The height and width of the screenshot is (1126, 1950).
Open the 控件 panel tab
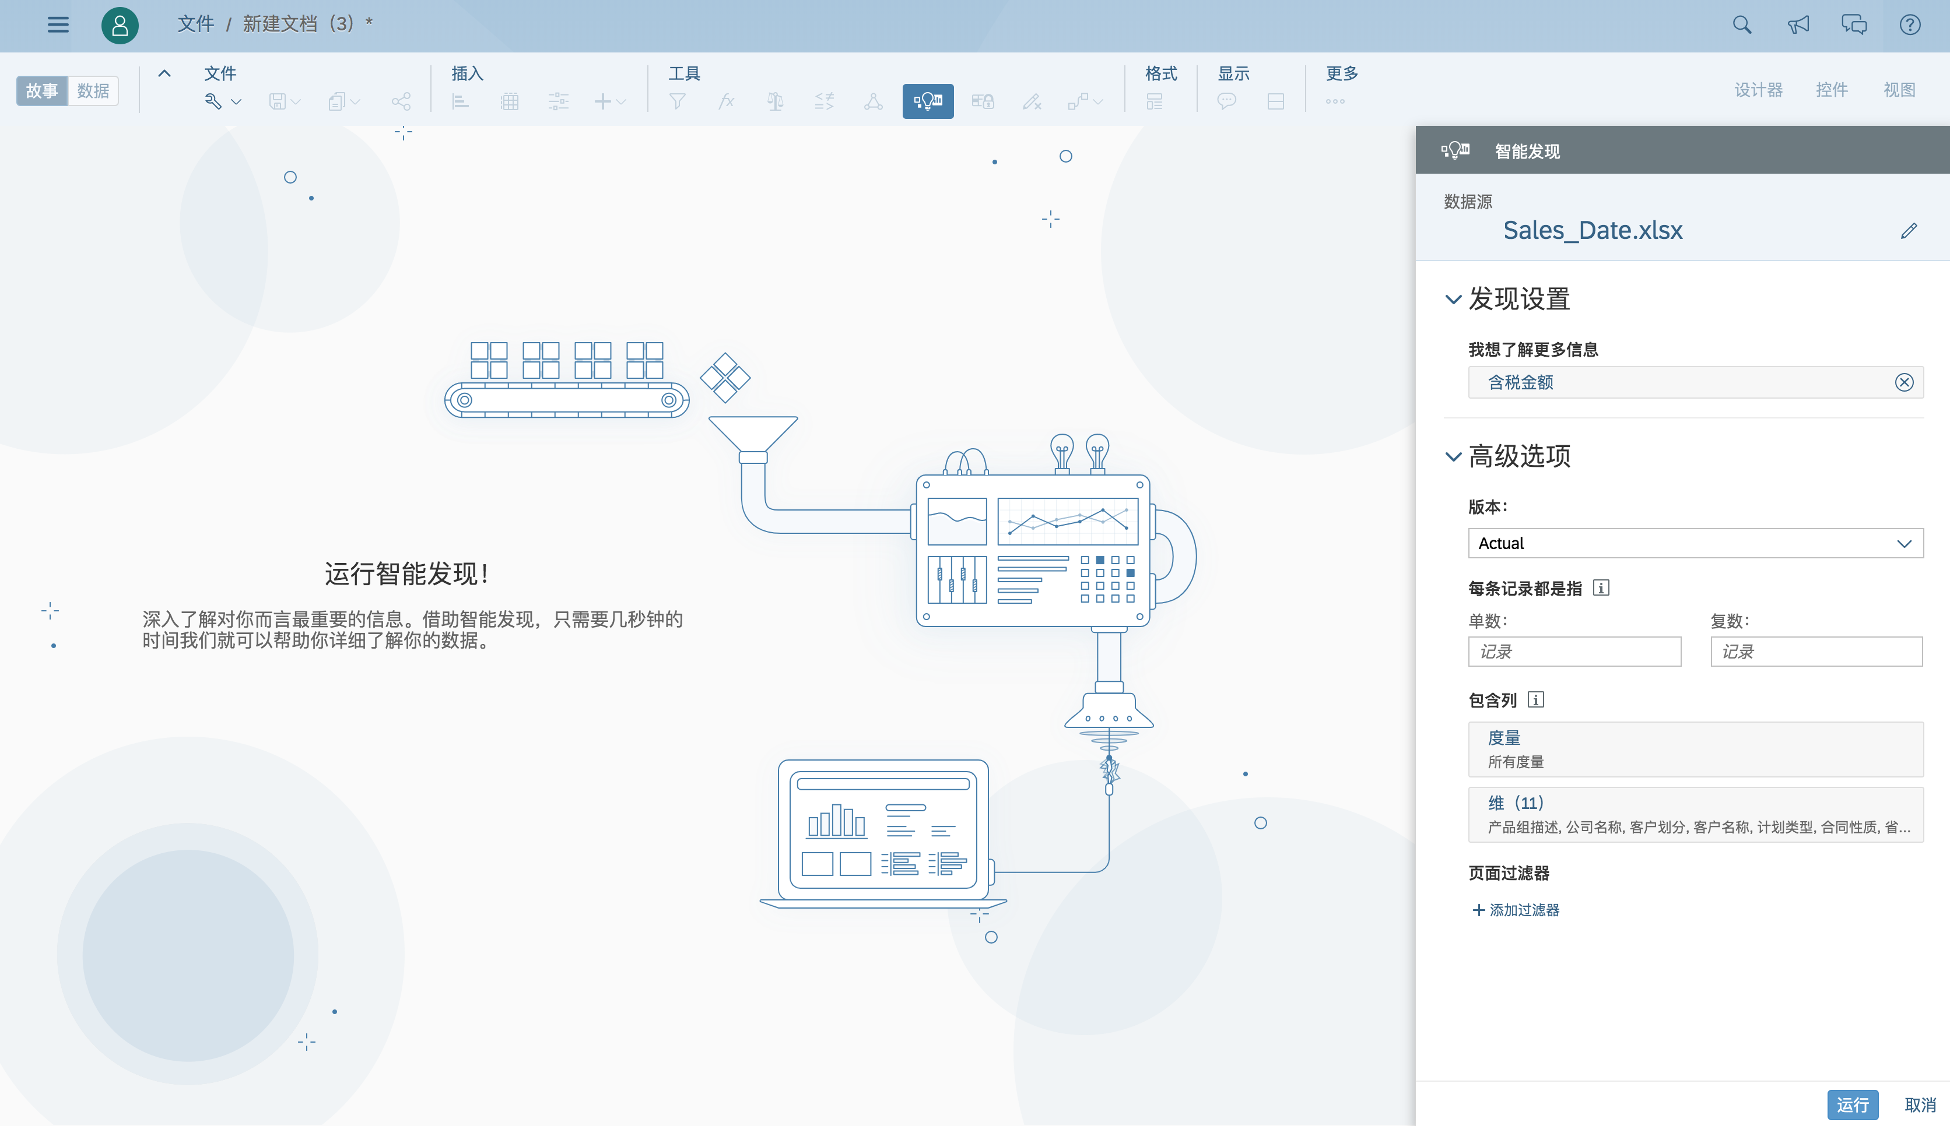click(x=1832, y=90)
